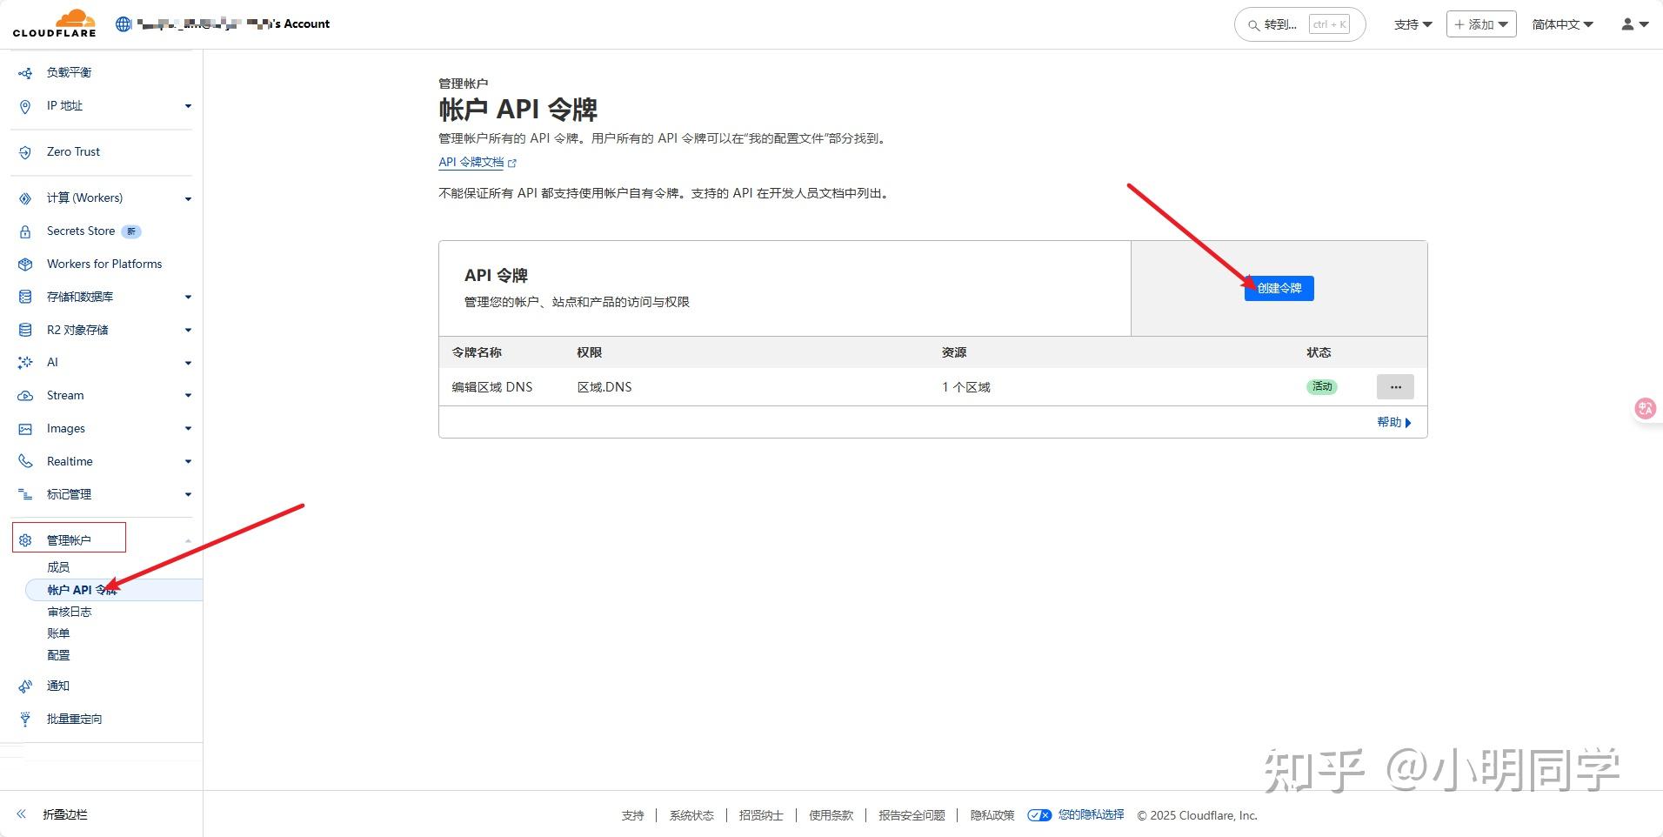
Task: Open the Images product page
Action: pos(65,428)
